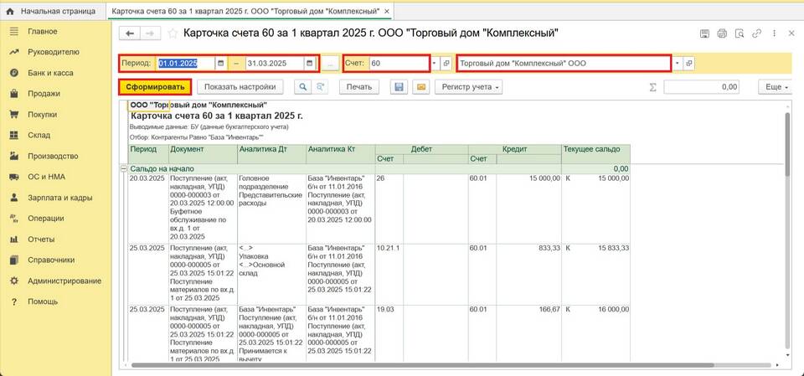
Task: Collapse the report group with minus box
Action: coord(124,168)
